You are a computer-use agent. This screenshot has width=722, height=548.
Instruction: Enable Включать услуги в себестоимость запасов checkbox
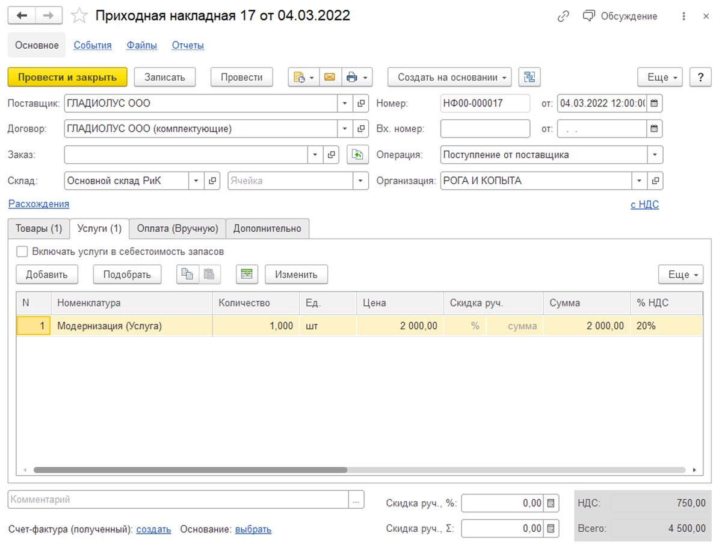[x=22, y=252]
